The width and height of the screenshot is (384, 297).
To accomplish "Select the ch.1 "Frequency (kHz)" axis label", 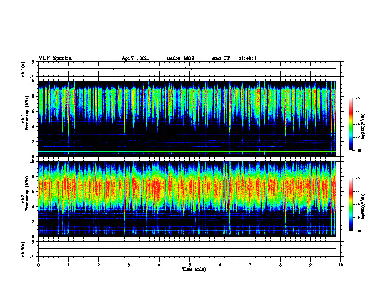I will tap(27, 113).
